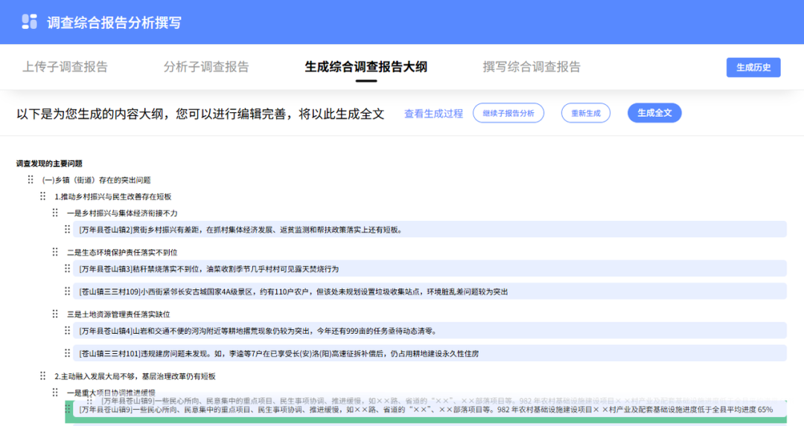
Task: Click drag handle beside (一)乡镇（街道）存在的突出问题
Action: pos(31,180)
